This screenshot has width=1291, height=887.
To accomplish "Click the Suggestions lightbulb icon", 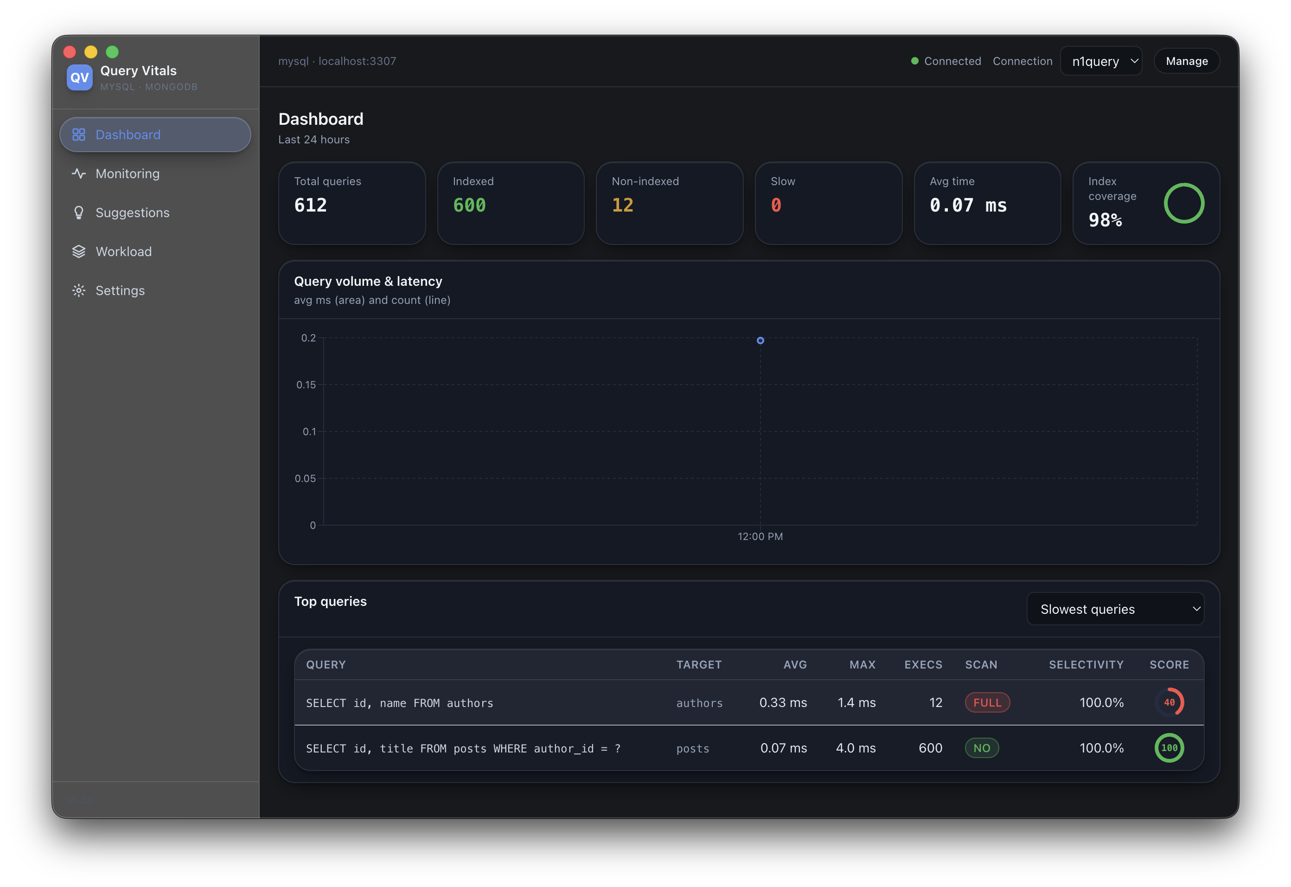I will click(79, 212).
